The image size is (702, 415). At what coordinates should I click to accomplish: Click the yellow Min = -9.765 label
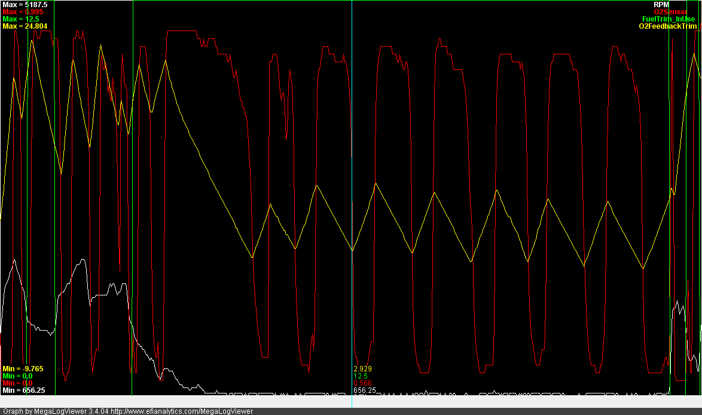coord(23,368)
